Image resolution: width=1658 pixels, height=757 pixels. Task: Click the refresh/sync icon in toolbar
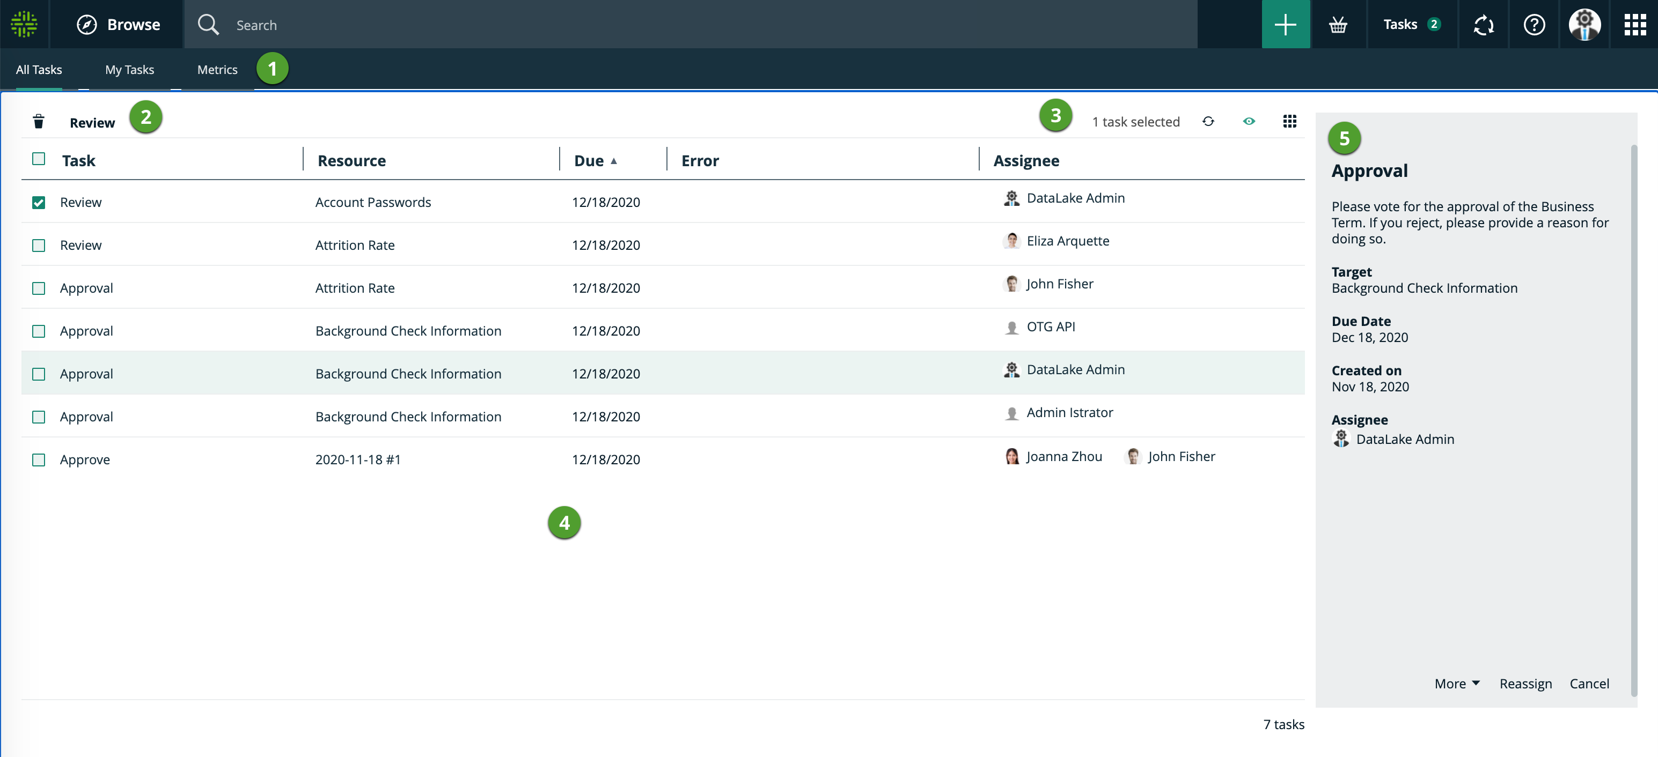1208,121
